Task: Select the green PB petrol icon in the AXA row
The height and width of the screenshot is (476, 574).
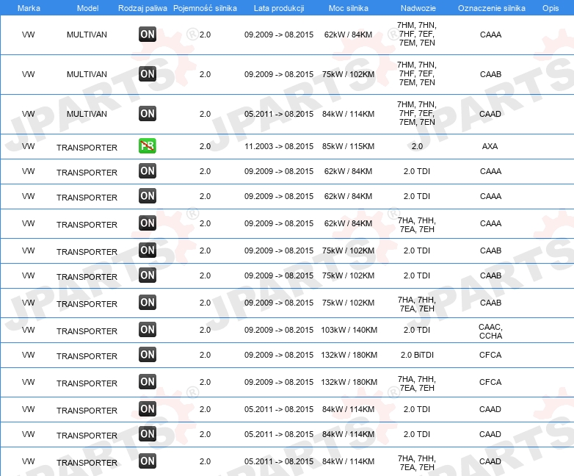Action: tap(148, 146)
